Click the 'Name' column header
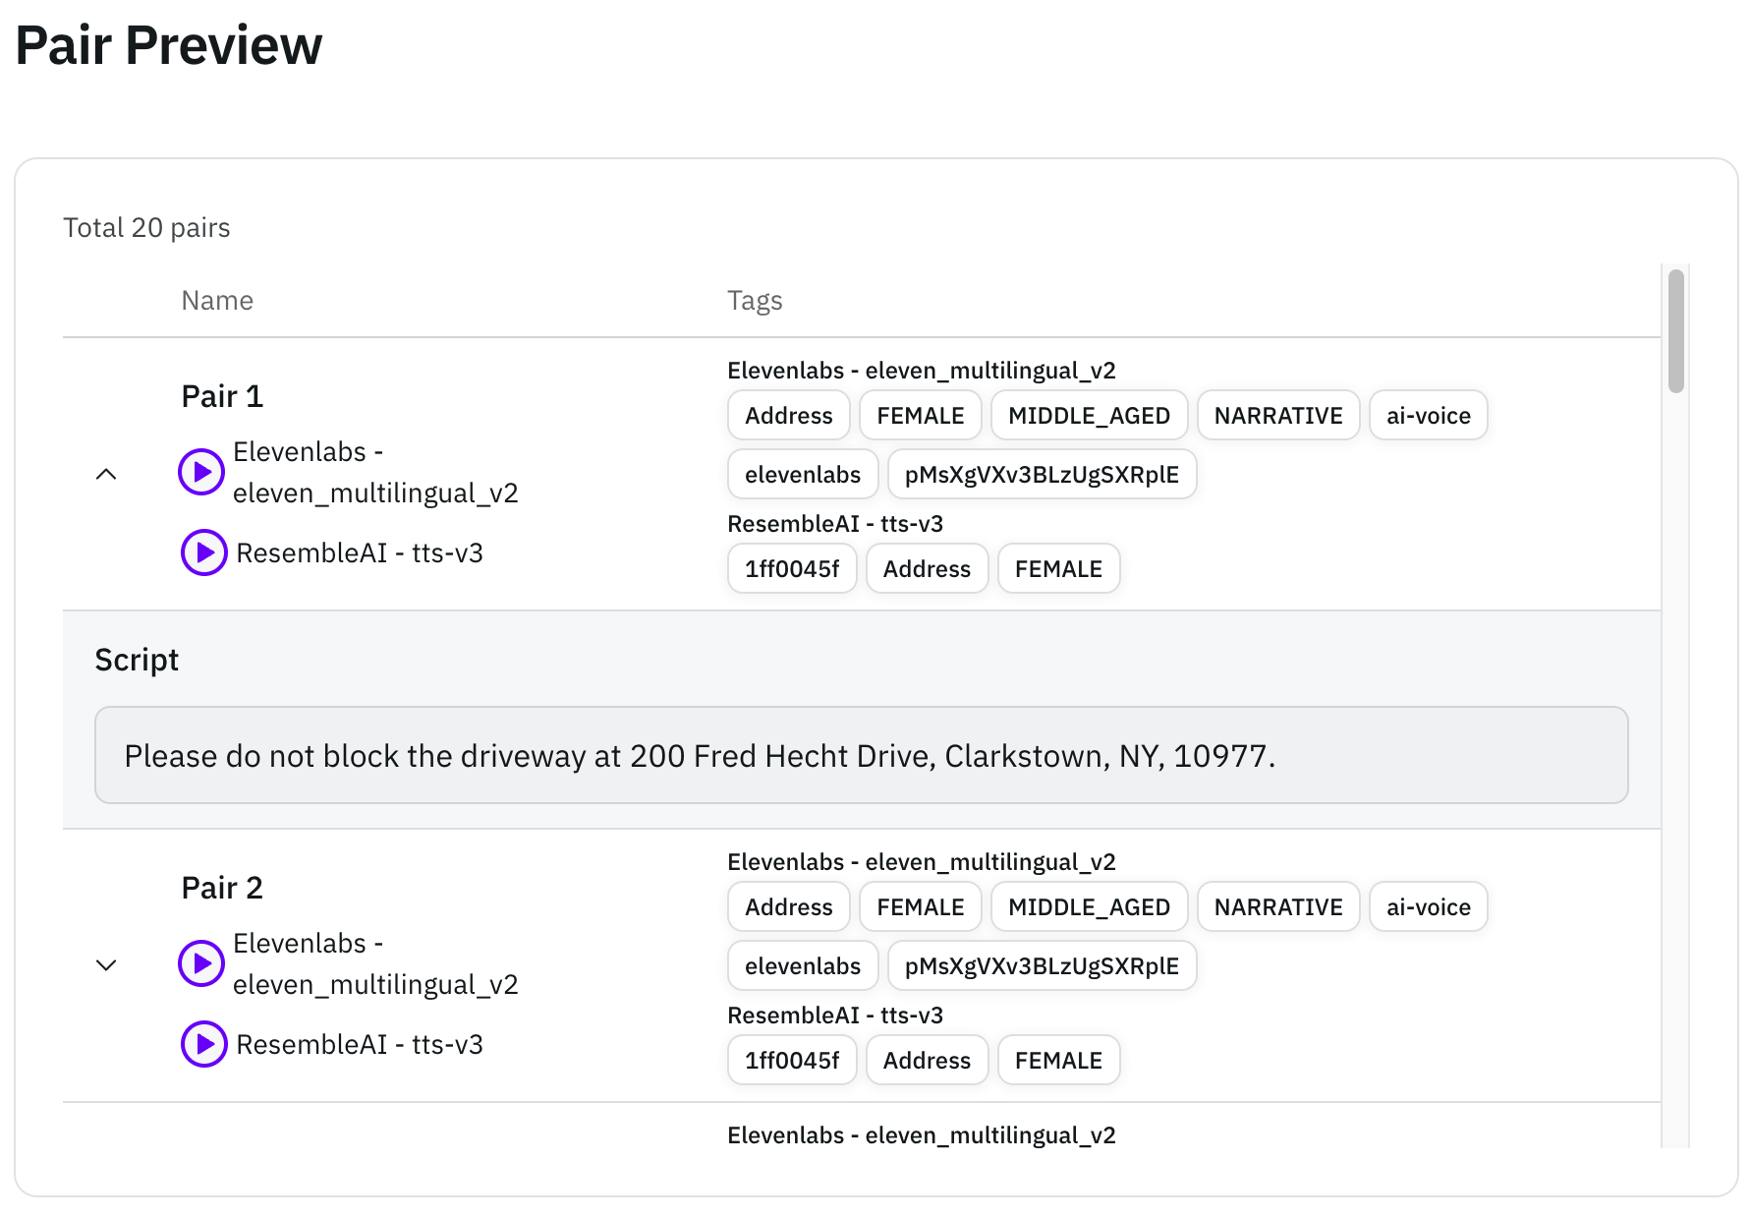The image size is (1751, 1219). [217, 300]
